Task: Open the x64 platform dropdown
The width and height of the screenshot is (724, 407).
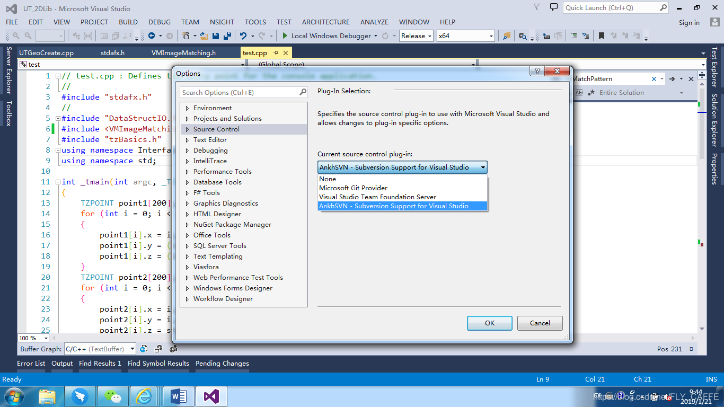Action: (x=465, y=36)
